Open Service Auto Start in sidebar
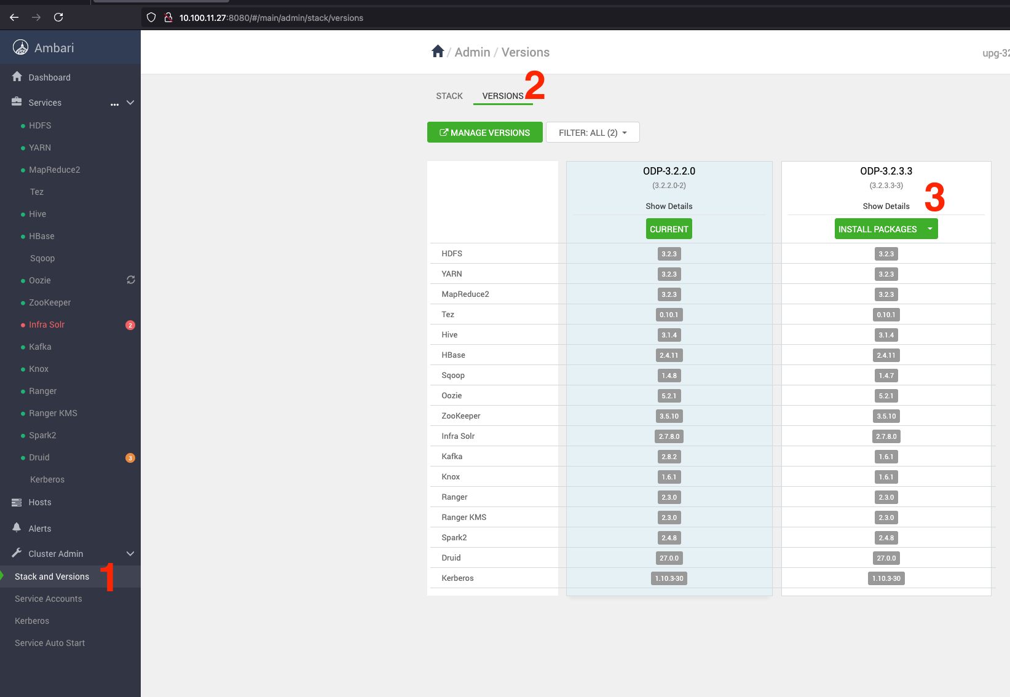 click(50, 643)
